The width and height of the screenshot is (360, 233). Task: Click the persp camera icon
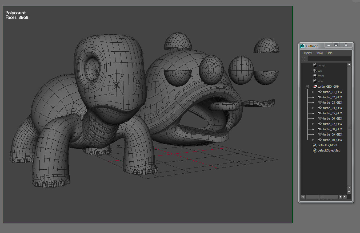[315, 65]
